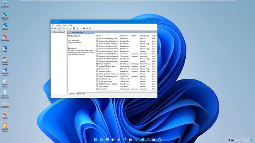Image resolution: width=255 pixels, height=143 pixels.
Task: Select Services (Local) in the console tree
Action: click(58, 32)
